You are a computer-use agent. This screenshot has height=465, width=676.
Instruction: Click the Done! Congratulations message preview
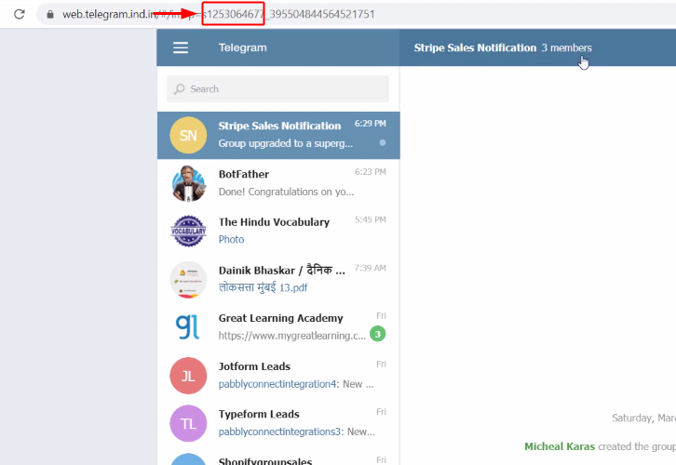286,192
